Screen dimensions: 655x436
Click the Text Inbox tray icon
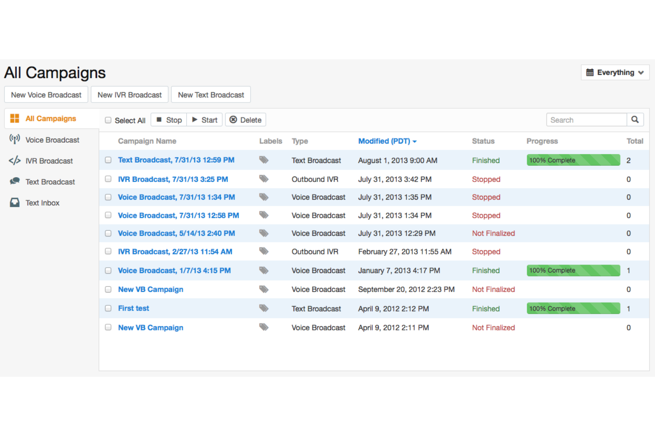click(x=15, y=203)
